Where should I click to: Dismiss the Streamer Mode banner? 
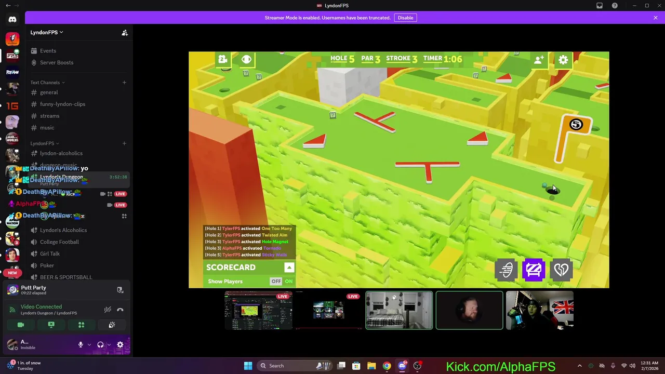[656, 18]
